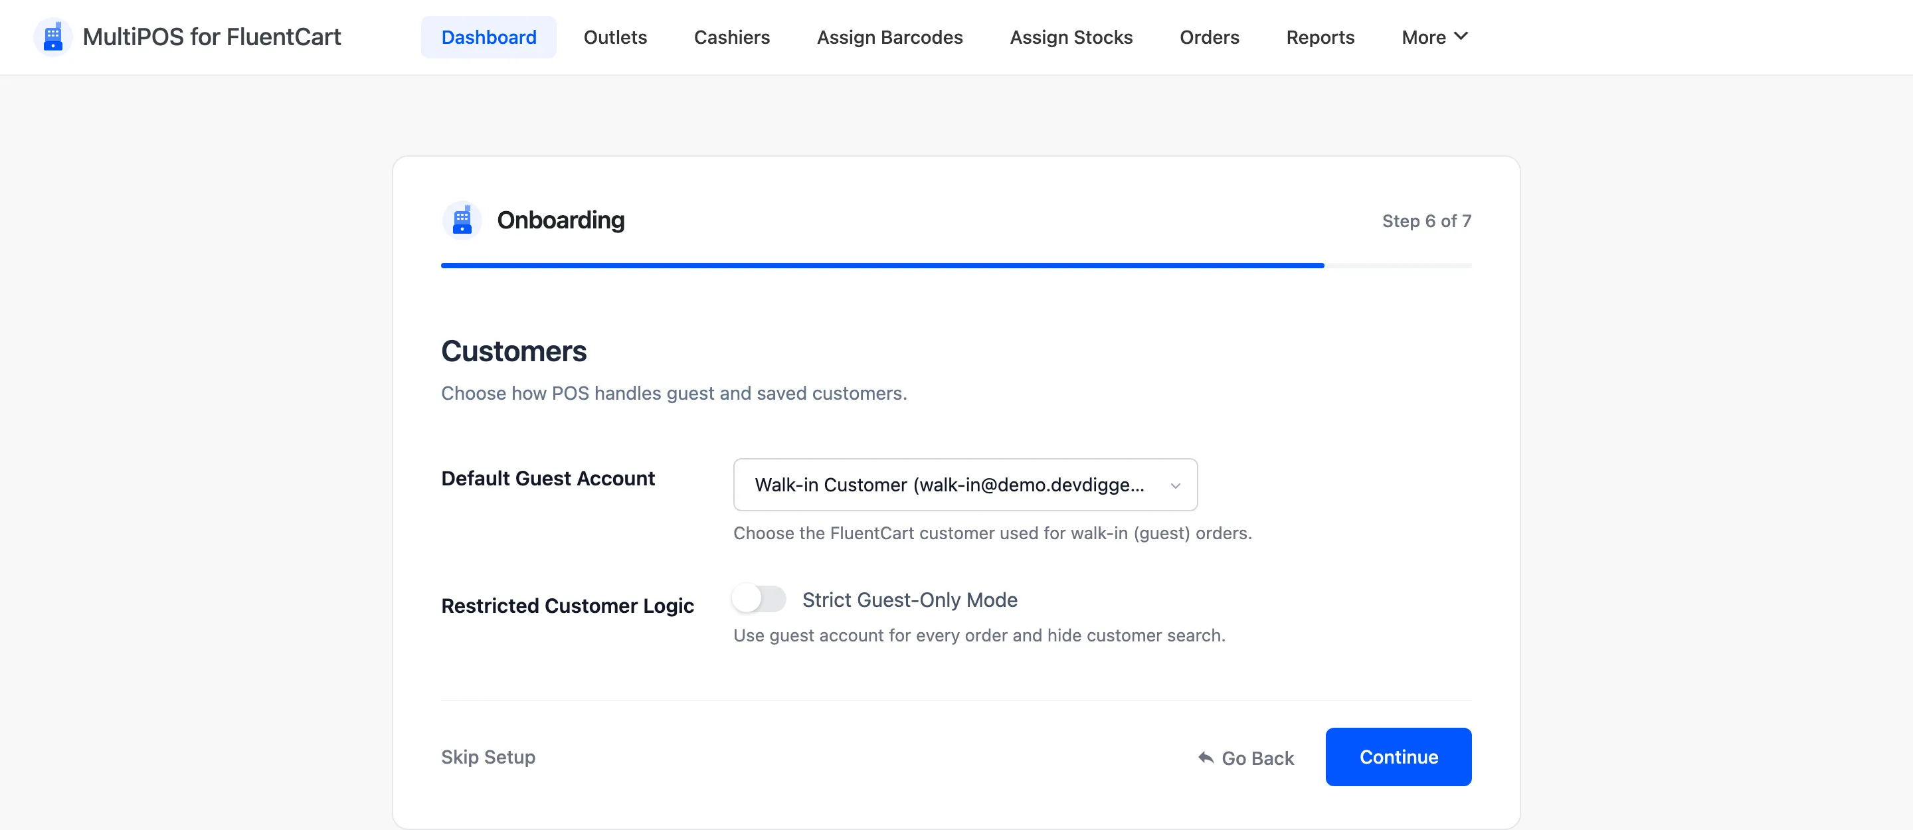Click the Onboarding cash register icon

(x=462, y=220)
